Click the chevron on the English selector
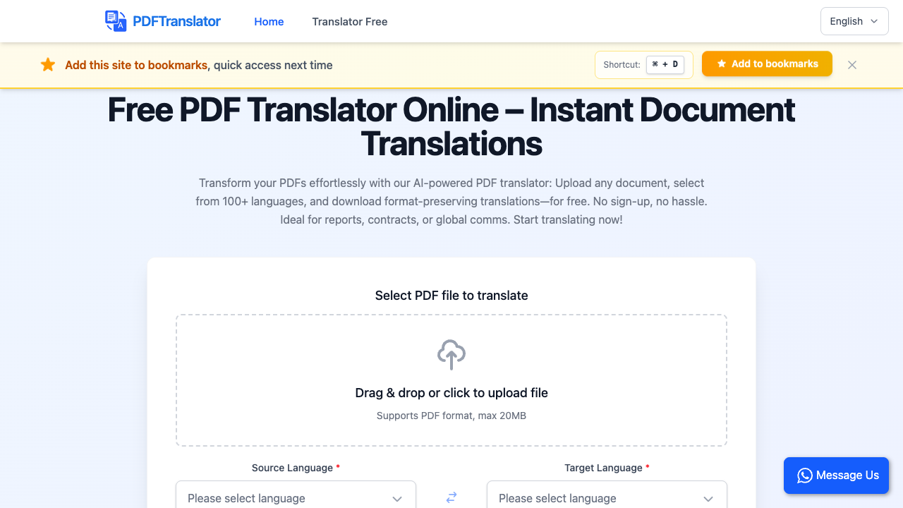The width and height of the screenshot is (903, 508). click(873, 21)
